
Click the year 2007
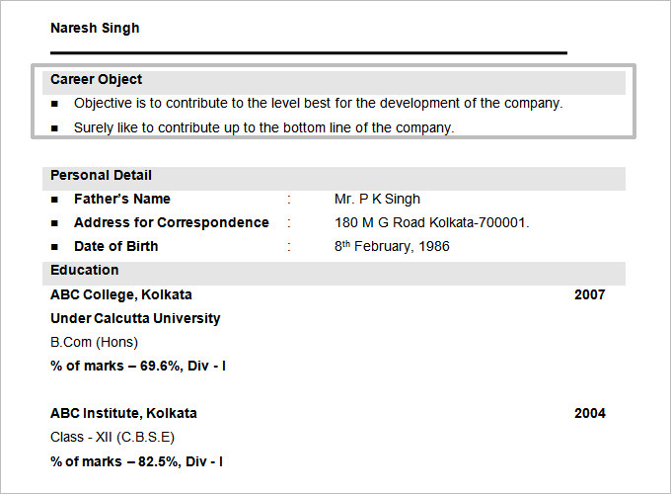pyautogui.click(x=590, y=294)
